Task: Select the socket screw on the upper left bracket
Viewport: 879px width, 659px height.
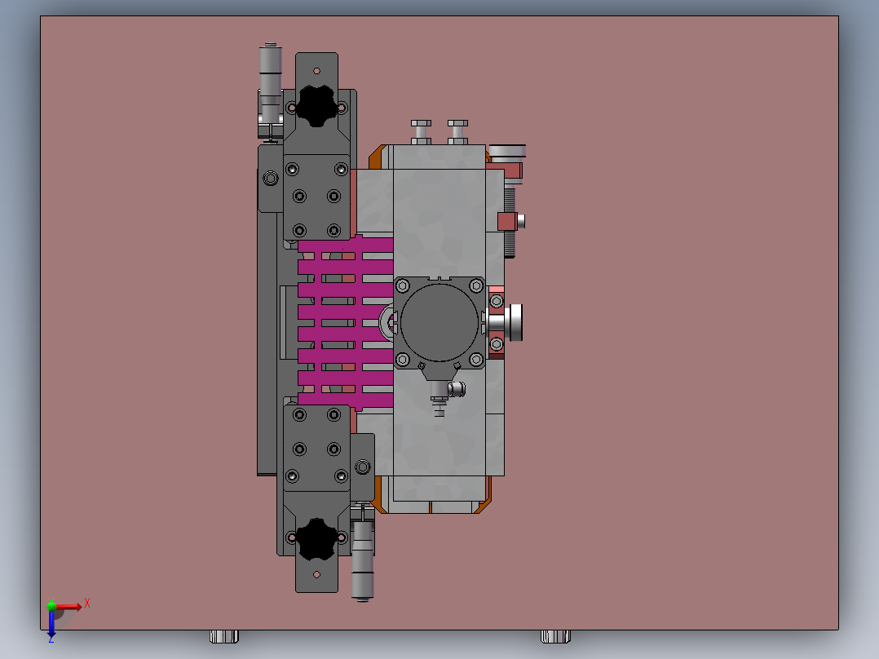Action: [x=270, y=179]
